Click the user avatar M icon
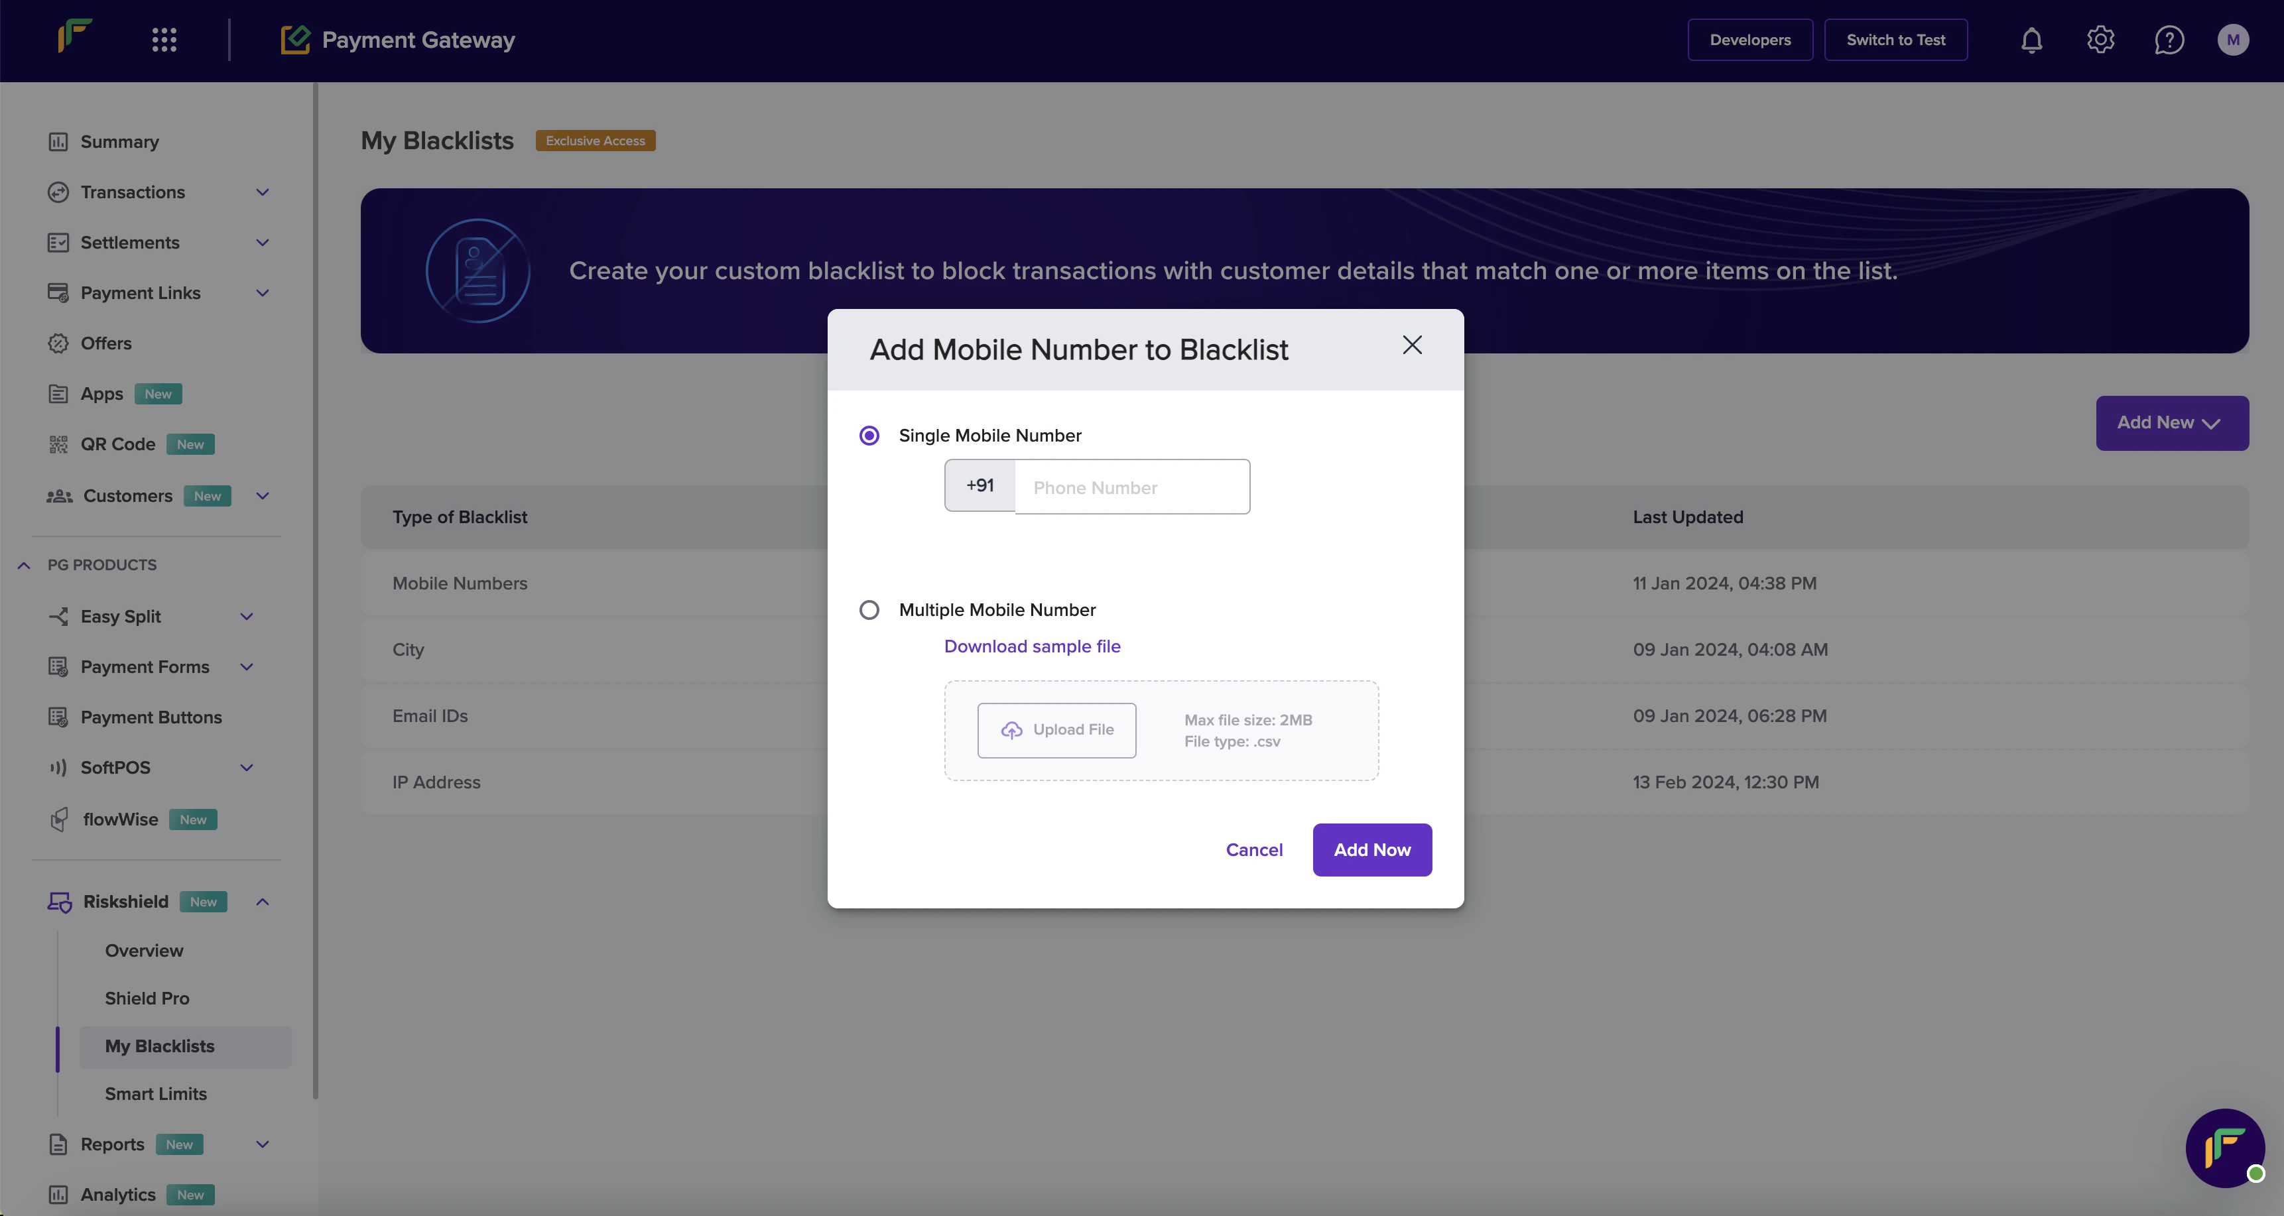This screenshot has height=1216, width=2284. point(2232,40)
